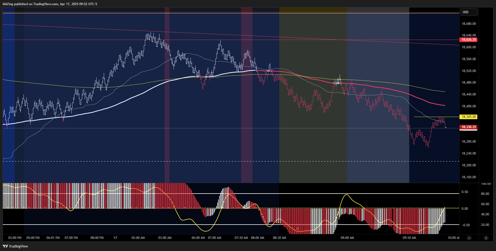Click the 05:00 PM time axis label
496x251 pixels.
[x=33, y=238]
